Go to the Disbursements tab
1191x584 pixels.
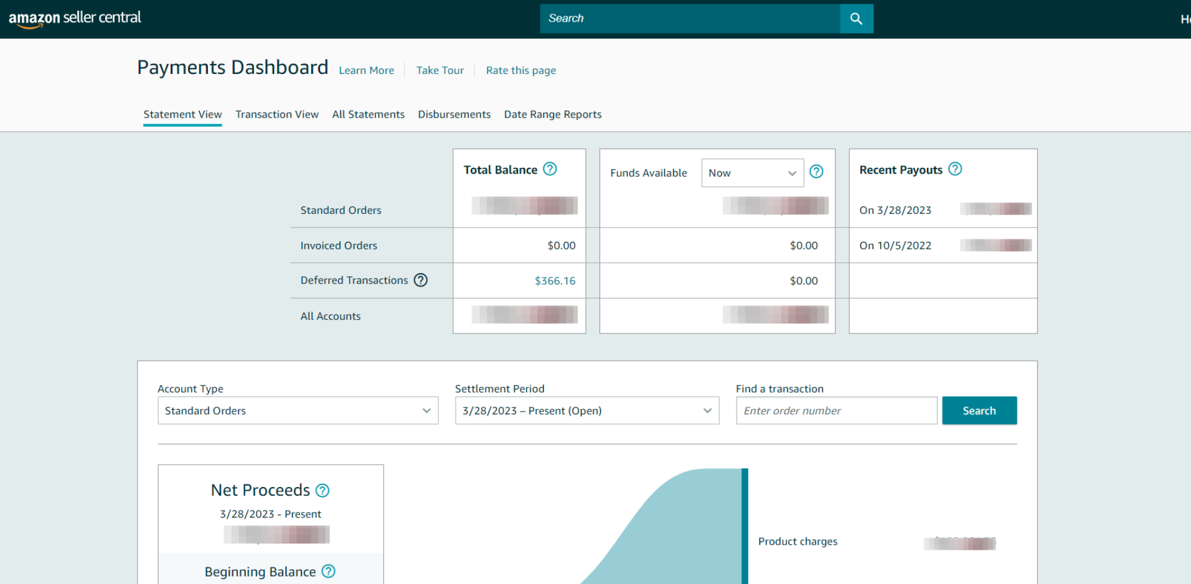click(x=454, y=114)
